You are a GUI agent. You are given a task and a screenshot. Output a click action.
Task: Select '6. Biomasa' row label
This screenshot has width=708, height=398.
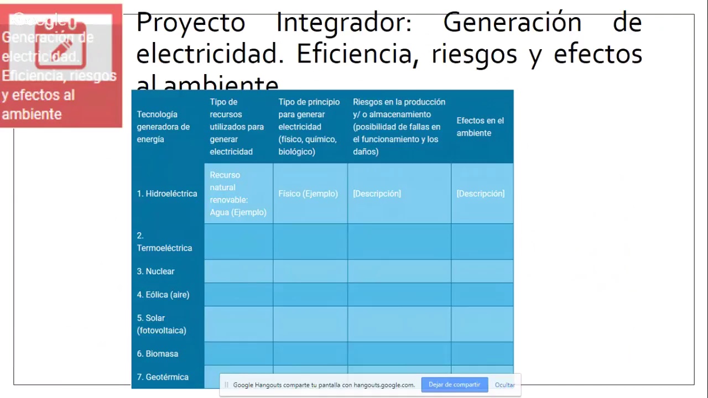pyautogui.click(x=158, y=354)
